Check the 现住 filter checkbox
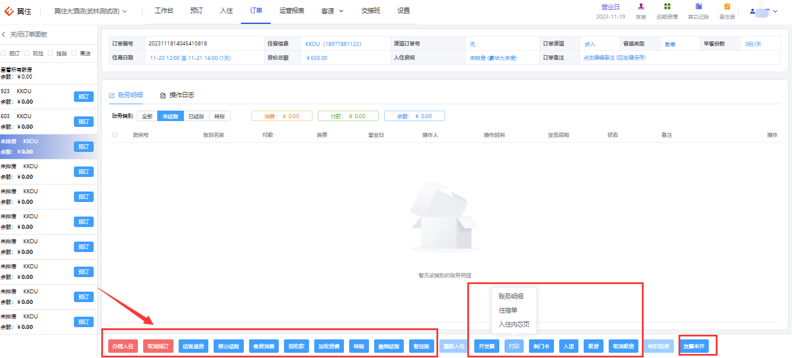This screenshot has width=792, height=358. point(27,54)
